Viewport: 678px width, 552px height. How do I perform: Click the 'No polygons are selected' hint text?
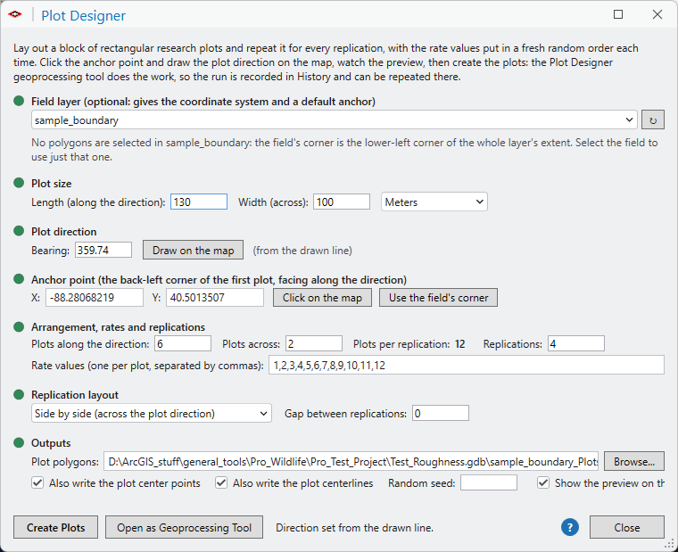tap(344, 150)
